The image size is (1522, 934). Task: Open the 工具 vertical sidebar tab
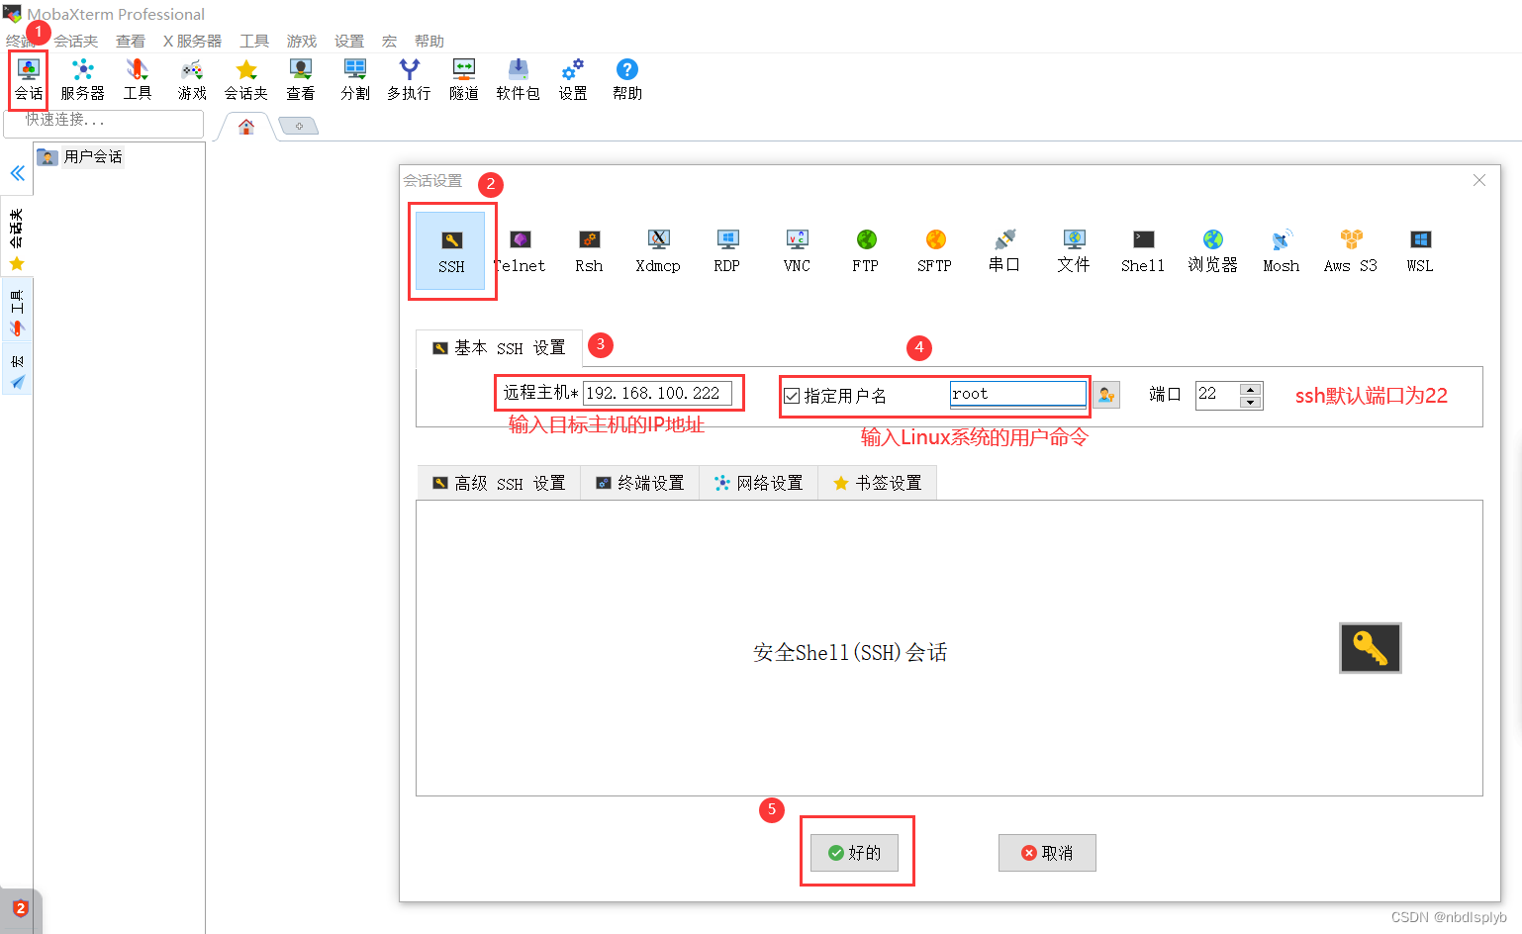(17, 310)
